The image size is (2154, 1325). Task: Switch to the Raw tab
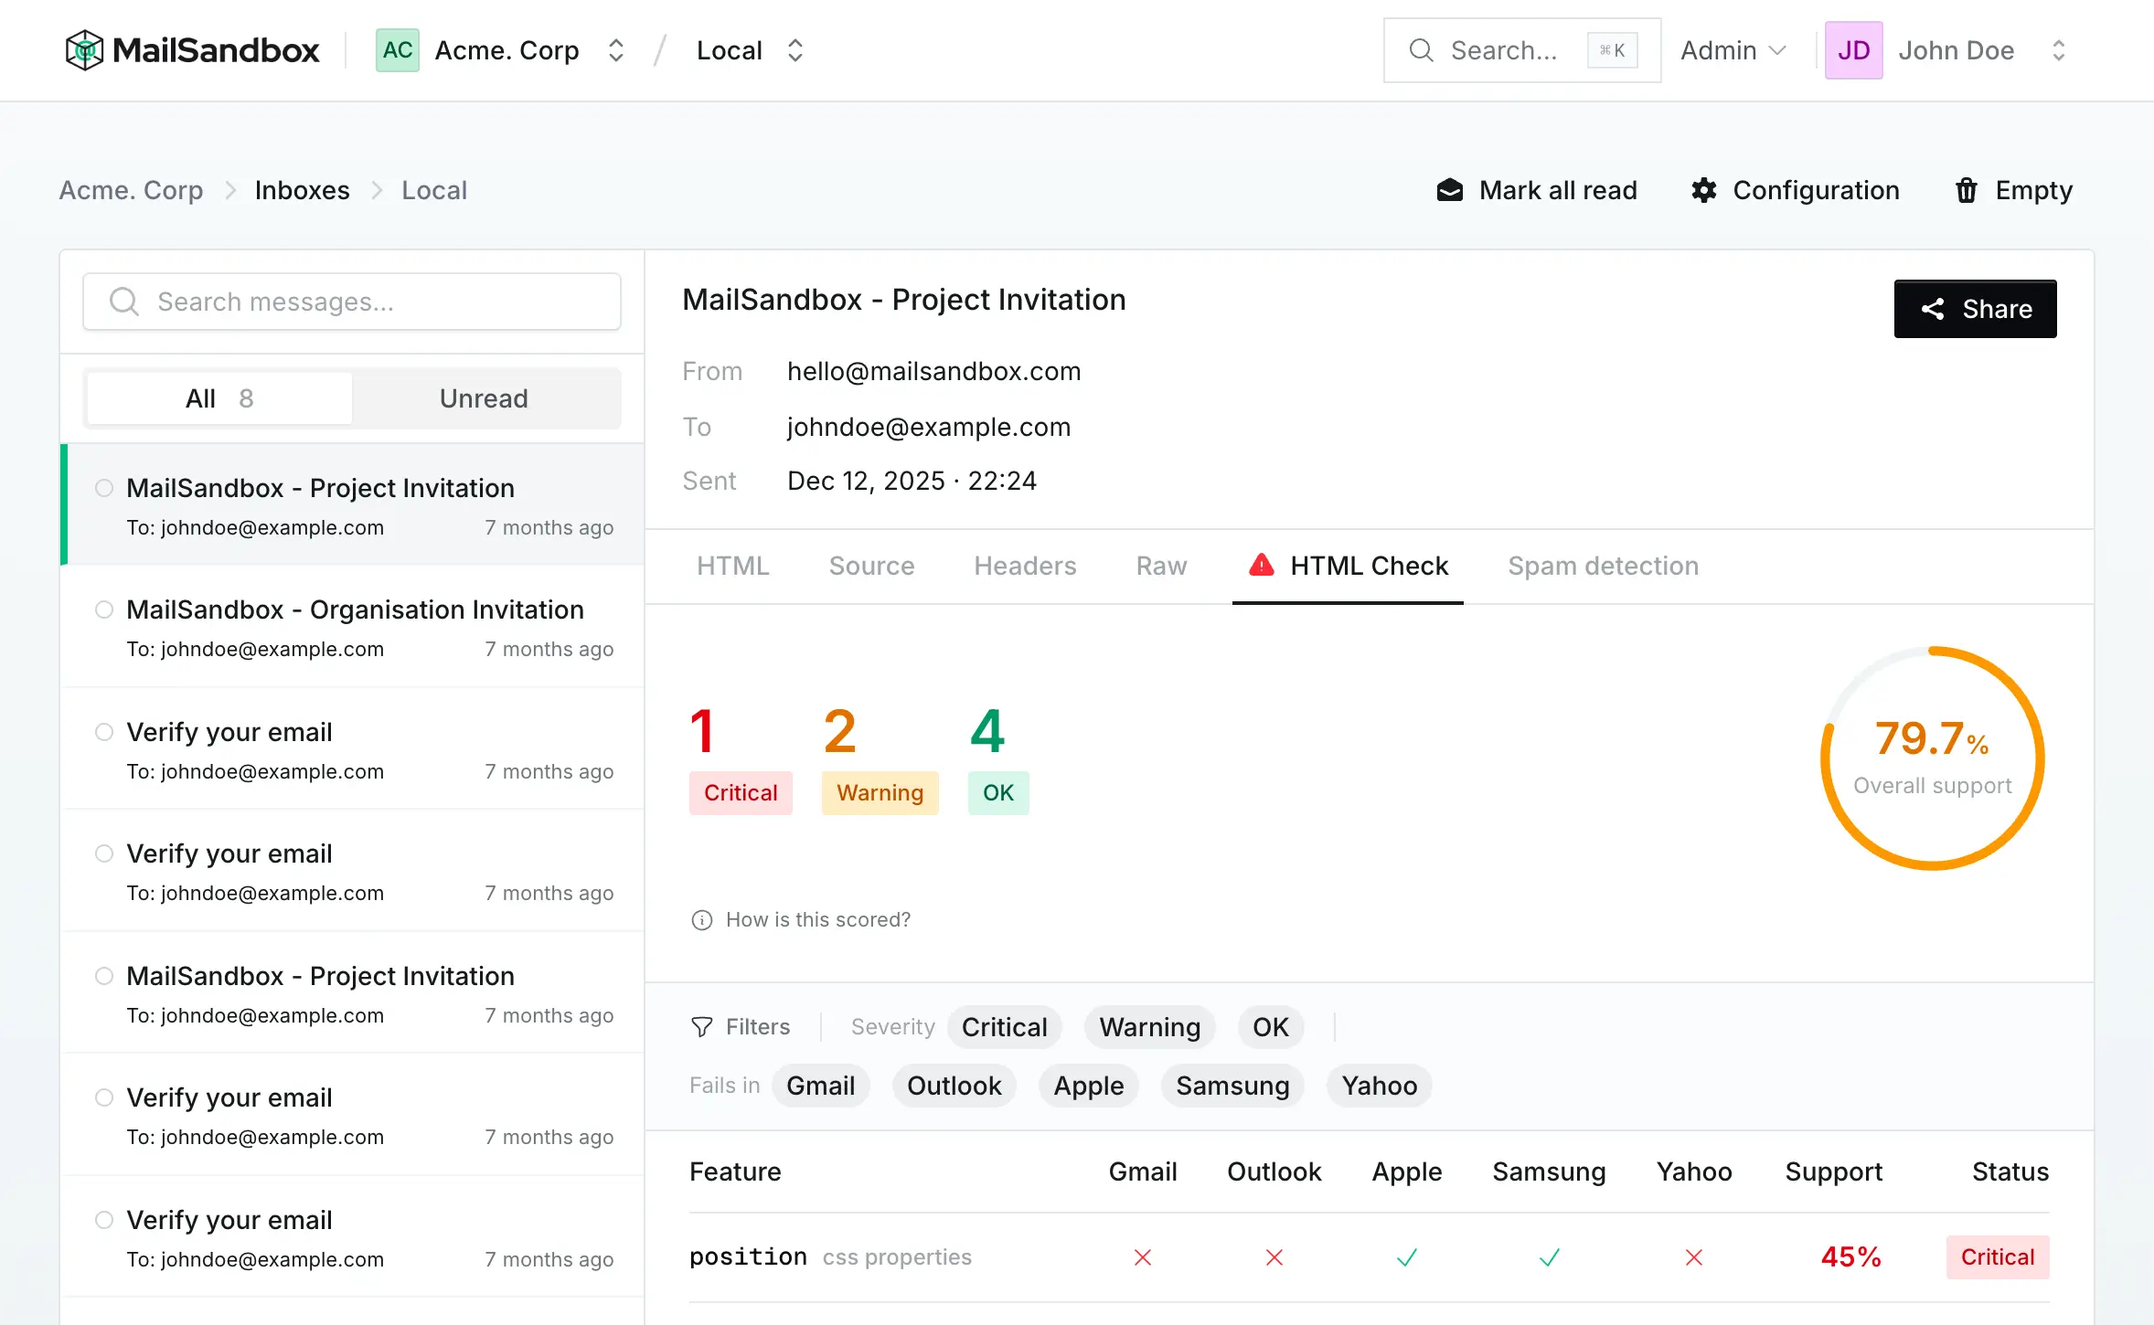pos(1161,566)
